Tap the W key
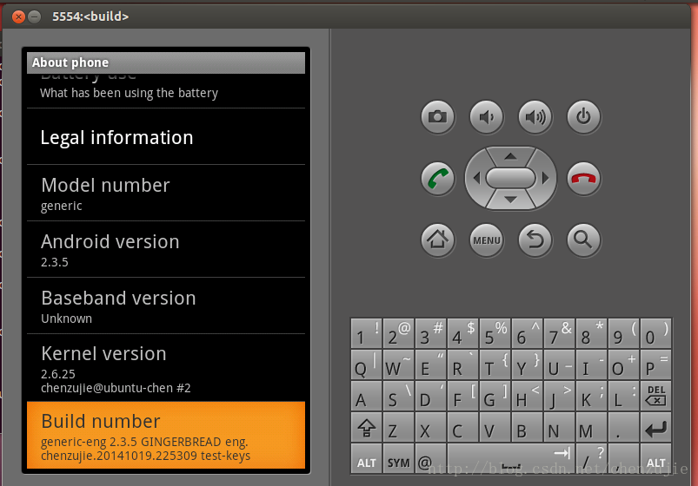Viewport: 698px width, 486px height. coord(398,364)
